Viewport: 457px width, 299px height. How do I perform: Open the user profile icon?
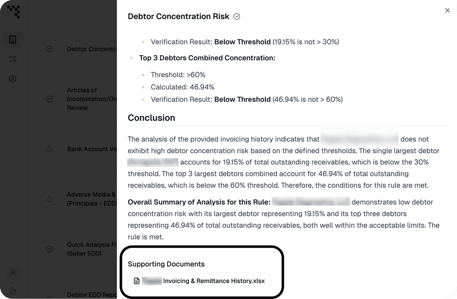tap(14, 273)
